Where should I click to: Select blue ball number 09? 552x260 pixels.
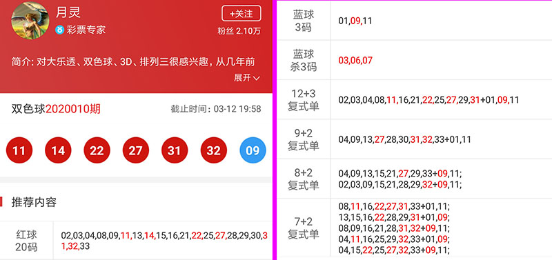coord(253,150)
